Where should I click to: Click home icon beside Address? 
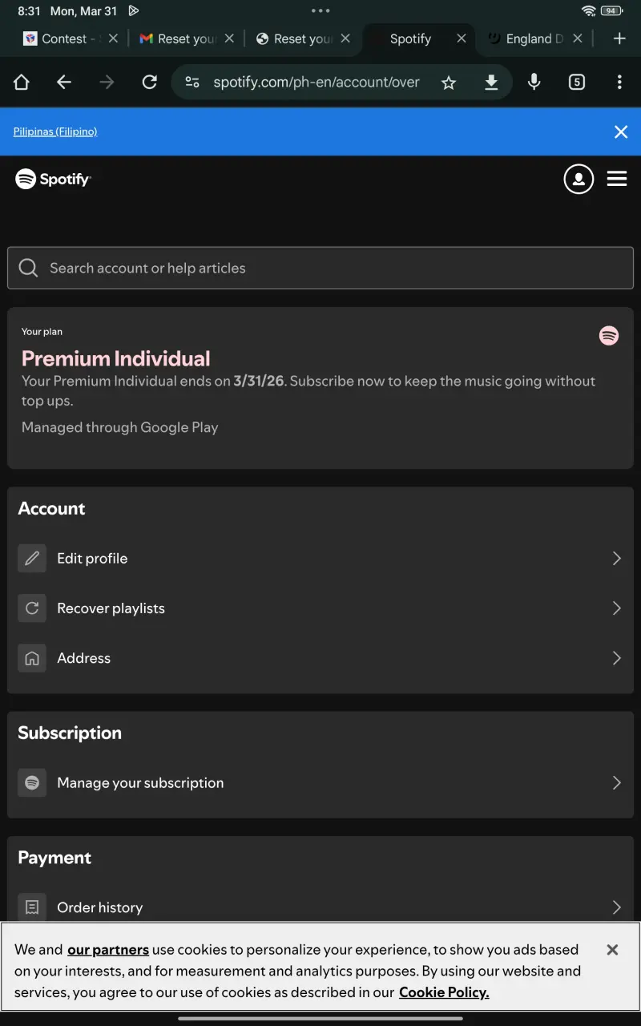(32, 658)
